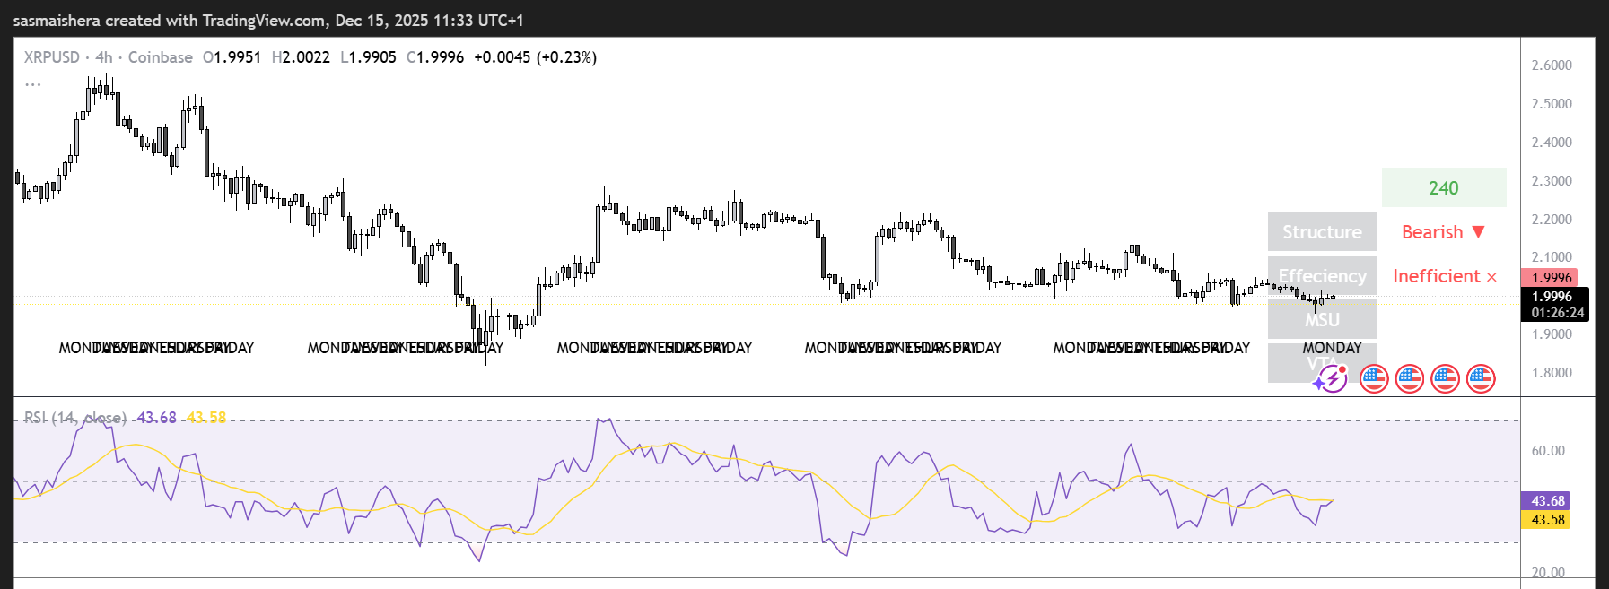Select the low value L1.9905
The width and height of the screenshot is (1609, 589).
click(369, 57)
